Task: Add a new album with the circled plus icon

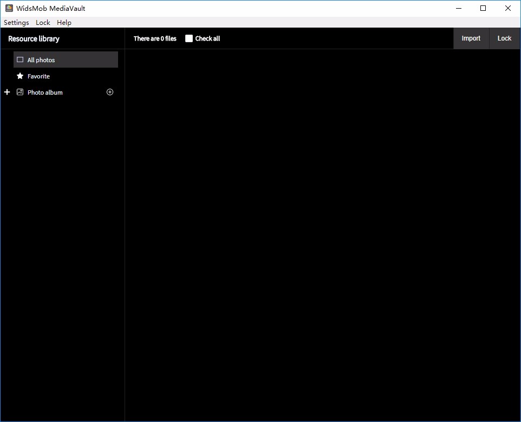Action: click(x=109, y=93)
